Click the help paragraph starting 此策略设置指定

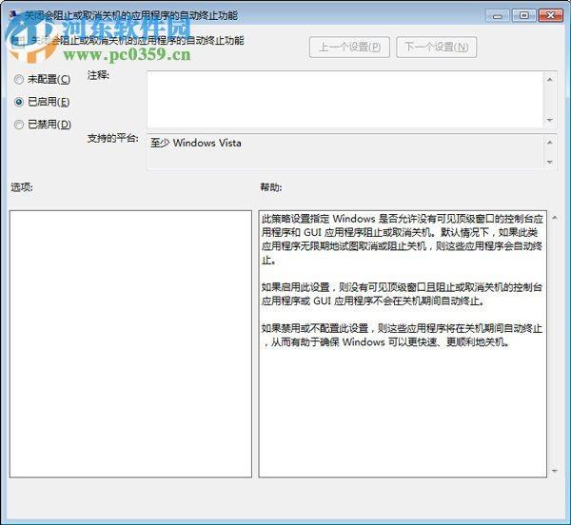pyautogui.click(x=402, y=239)
